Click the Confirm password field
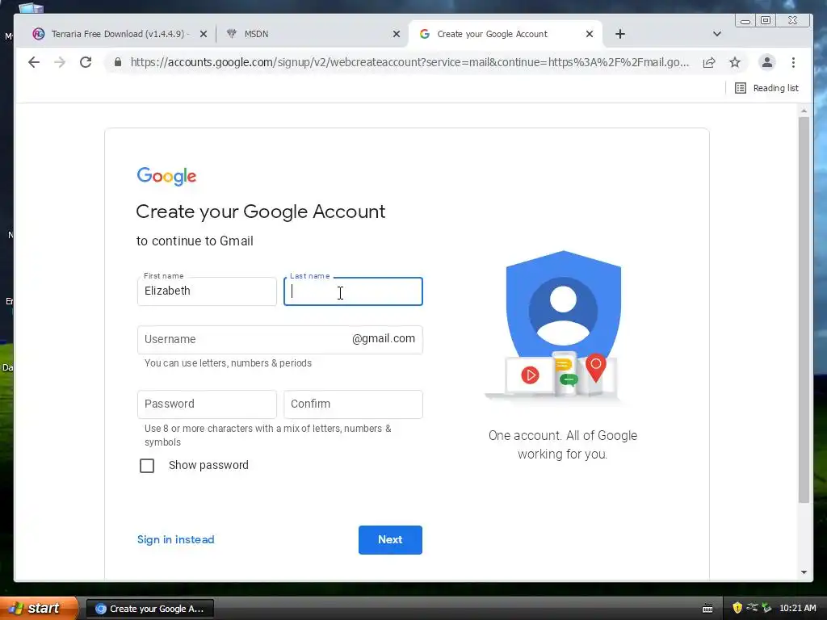827x620 pixels. pyautogui.click(x=354, y=404)
